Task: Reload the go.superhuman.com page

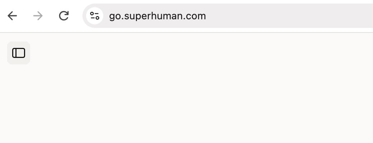Action: click(x=64, y=16)
